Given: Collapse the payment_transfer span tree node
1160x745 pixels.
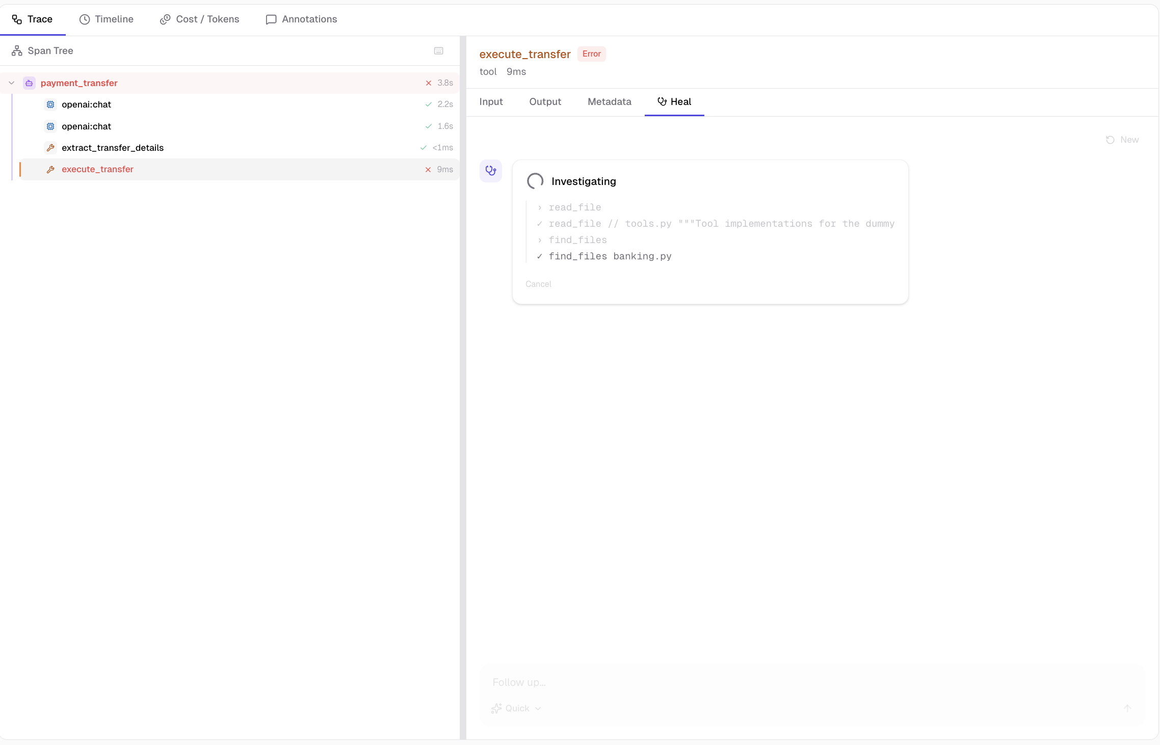Looking at the screenshot, I should [11, 83].
